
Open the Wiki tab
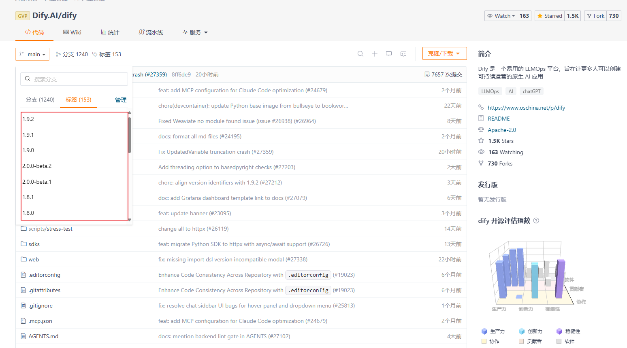72,32
